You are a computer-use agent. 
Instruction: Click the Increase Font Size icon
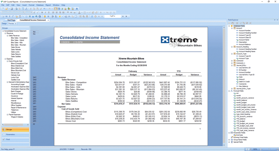point(34,13)
